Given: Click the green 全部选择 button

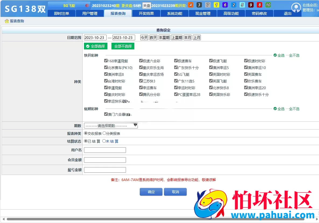Looking at the screenshot, I should click(x=96, y=46).
